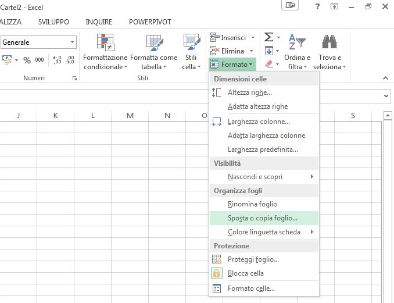
Task: Click the Ordina e filtra icon
Action: pyautogui.click(x=298, y=42)
